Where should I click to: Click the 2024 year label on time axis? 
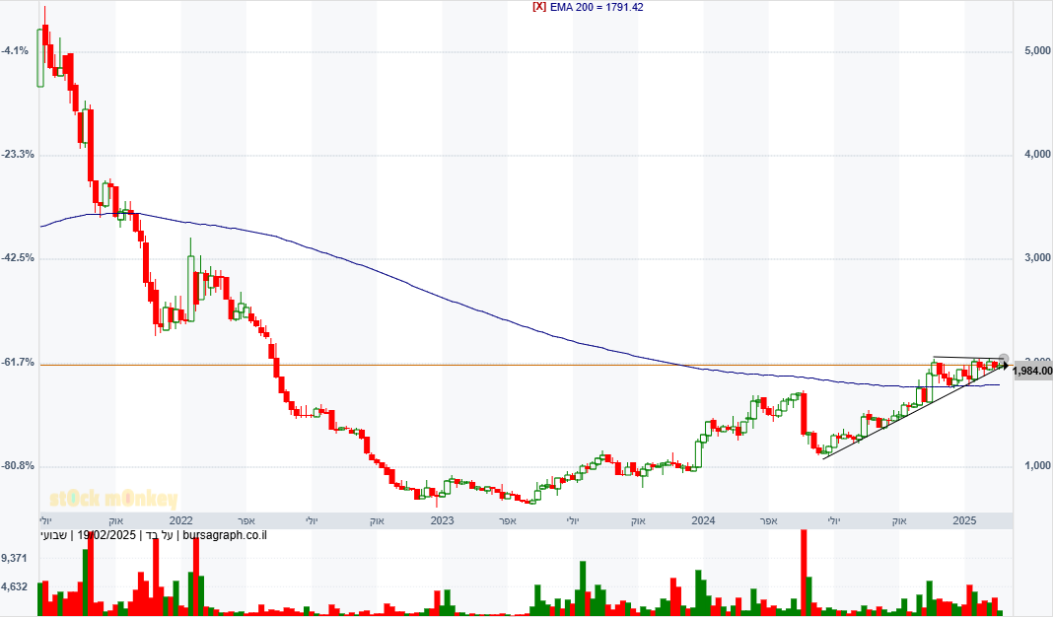(x=703, y=520)
